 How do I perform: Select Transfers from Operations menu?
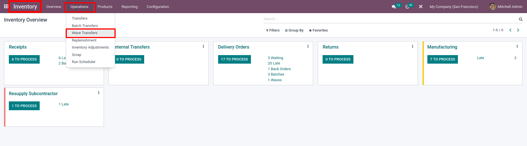coord(90,18)
